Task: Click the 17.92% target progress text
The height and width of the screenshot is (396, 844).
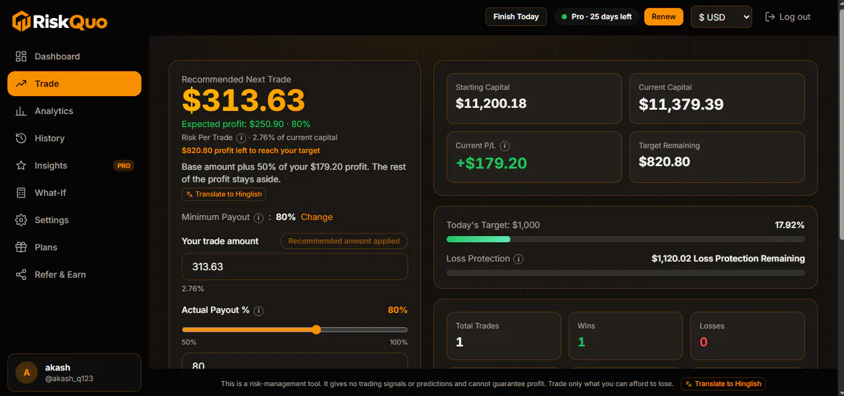Action: click(x=790, y=225)
